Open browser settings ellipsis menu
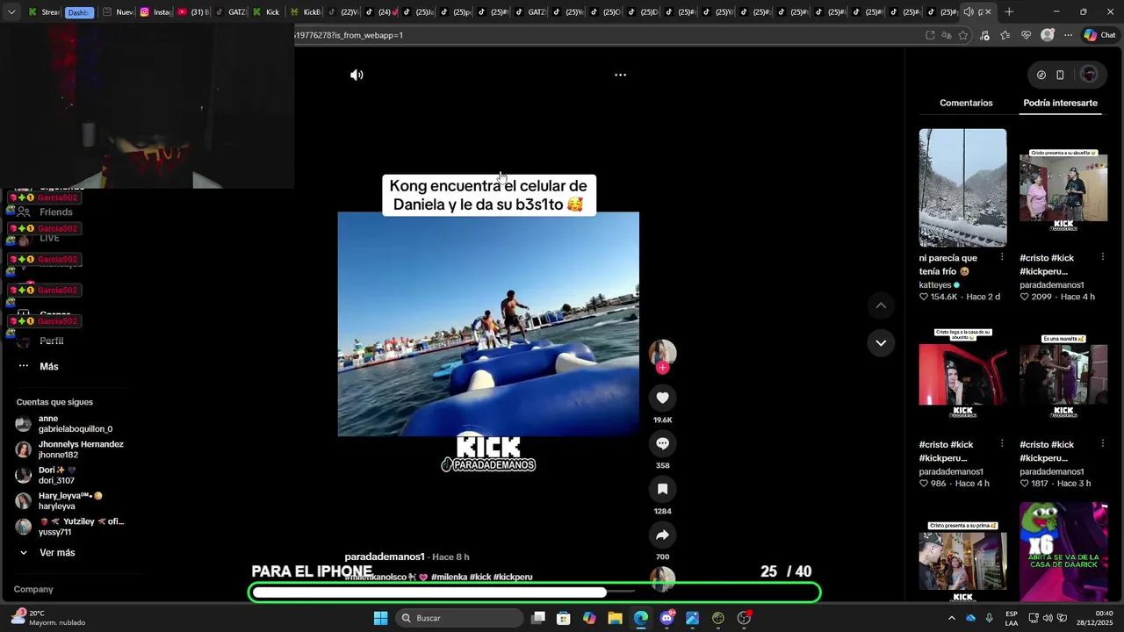This screenshot has width=1124, height=632. point(1068,35)
